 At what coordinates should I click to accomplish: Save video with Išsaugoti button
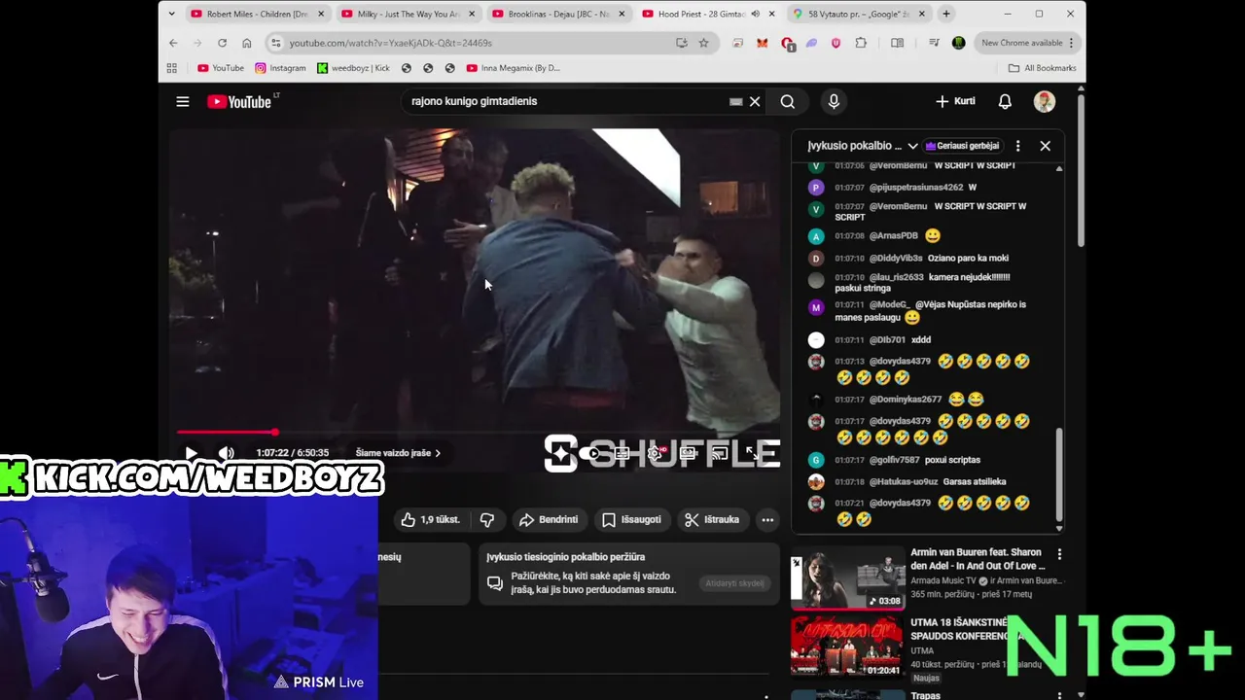(x=631, y=520)
